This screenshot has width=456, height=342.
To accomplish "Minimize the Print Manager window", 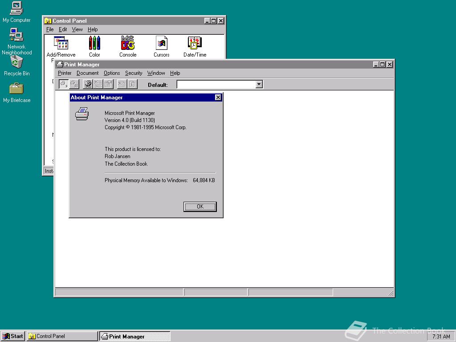I will click(376, 65).
